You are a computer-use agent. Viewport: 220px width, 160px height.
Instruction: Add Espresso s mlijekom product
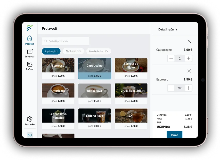click(131, 69)
